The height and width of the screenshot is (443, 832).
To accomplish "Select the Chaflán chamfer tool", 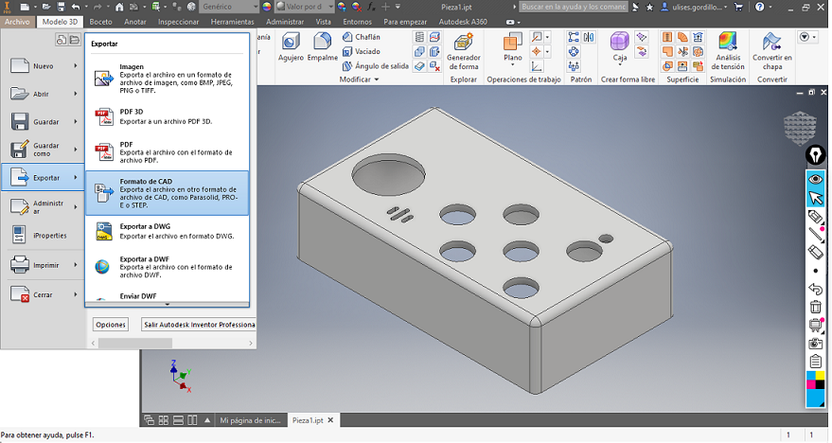I will [361, 37].
